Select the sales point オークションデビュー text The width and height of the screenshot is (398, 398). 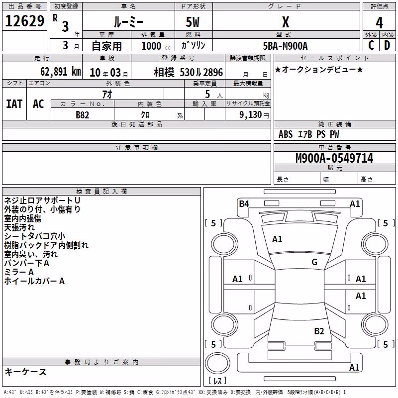click(319, 70)
